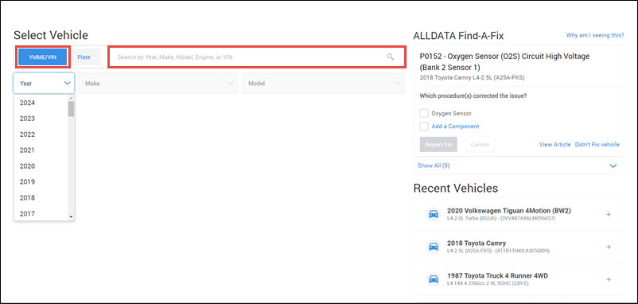Open arrow for 1987 Toyota Truck 4 Runner
The image size is (638, 304).
click(609, 279)
